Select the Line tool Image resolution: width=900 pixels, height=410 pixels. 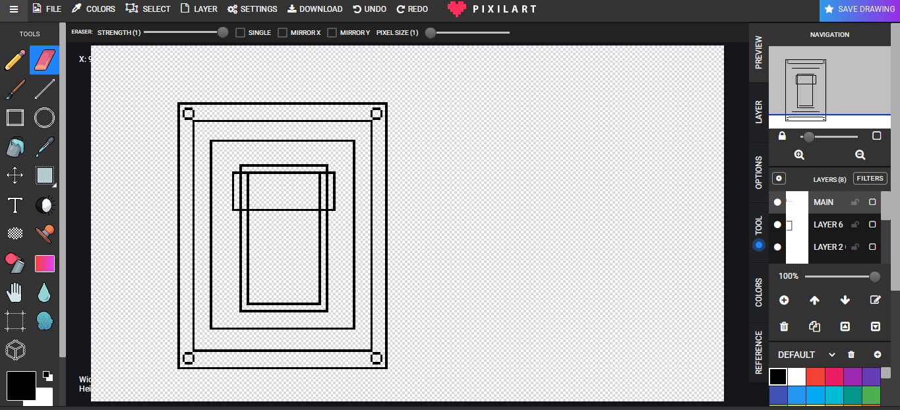[44, 89]
